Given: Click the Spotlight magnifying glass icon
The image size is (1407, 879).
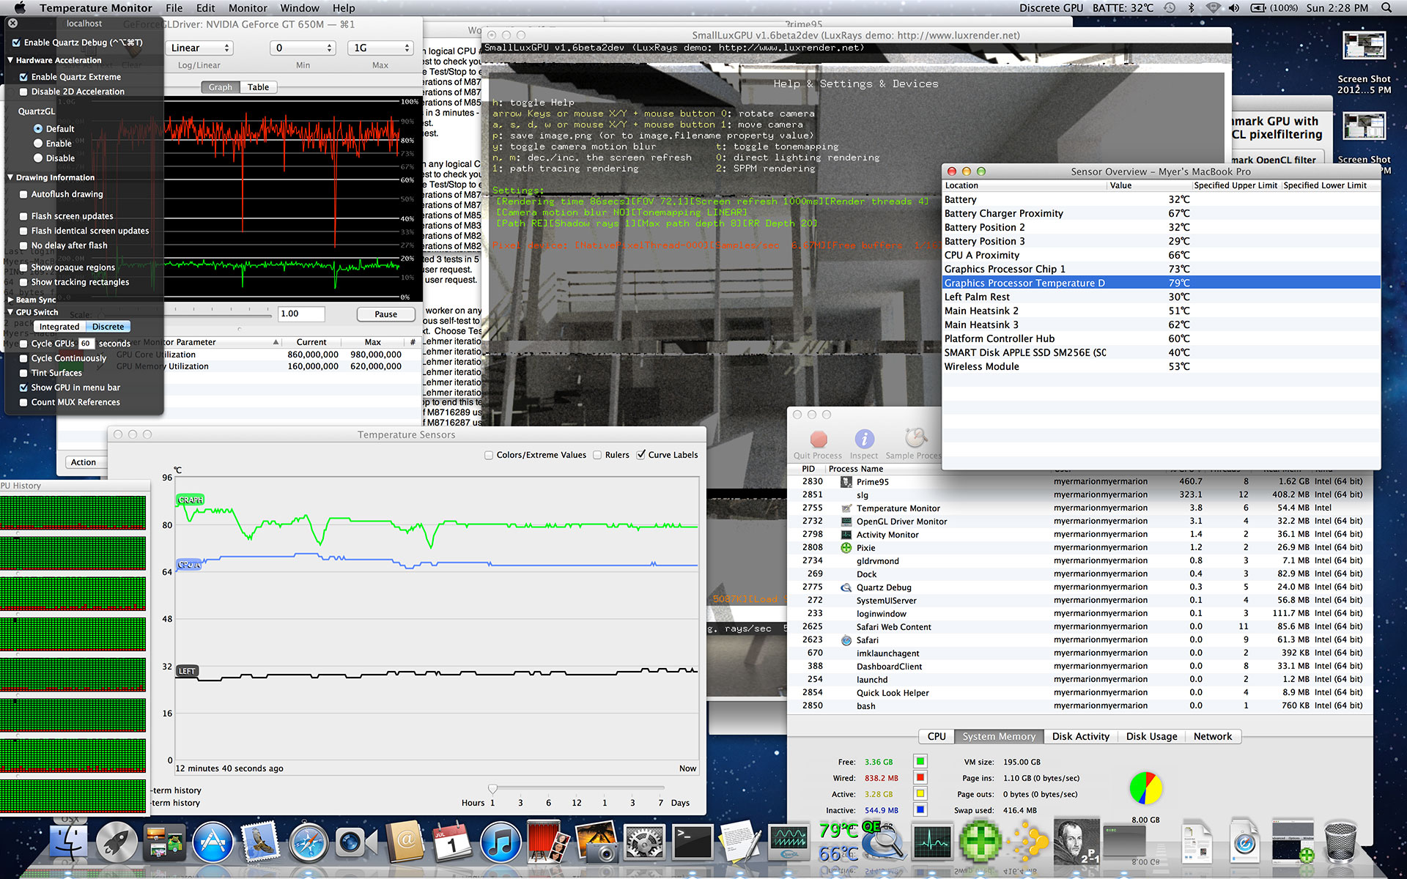Looking at the screenshot, I should click(1386, 8).
